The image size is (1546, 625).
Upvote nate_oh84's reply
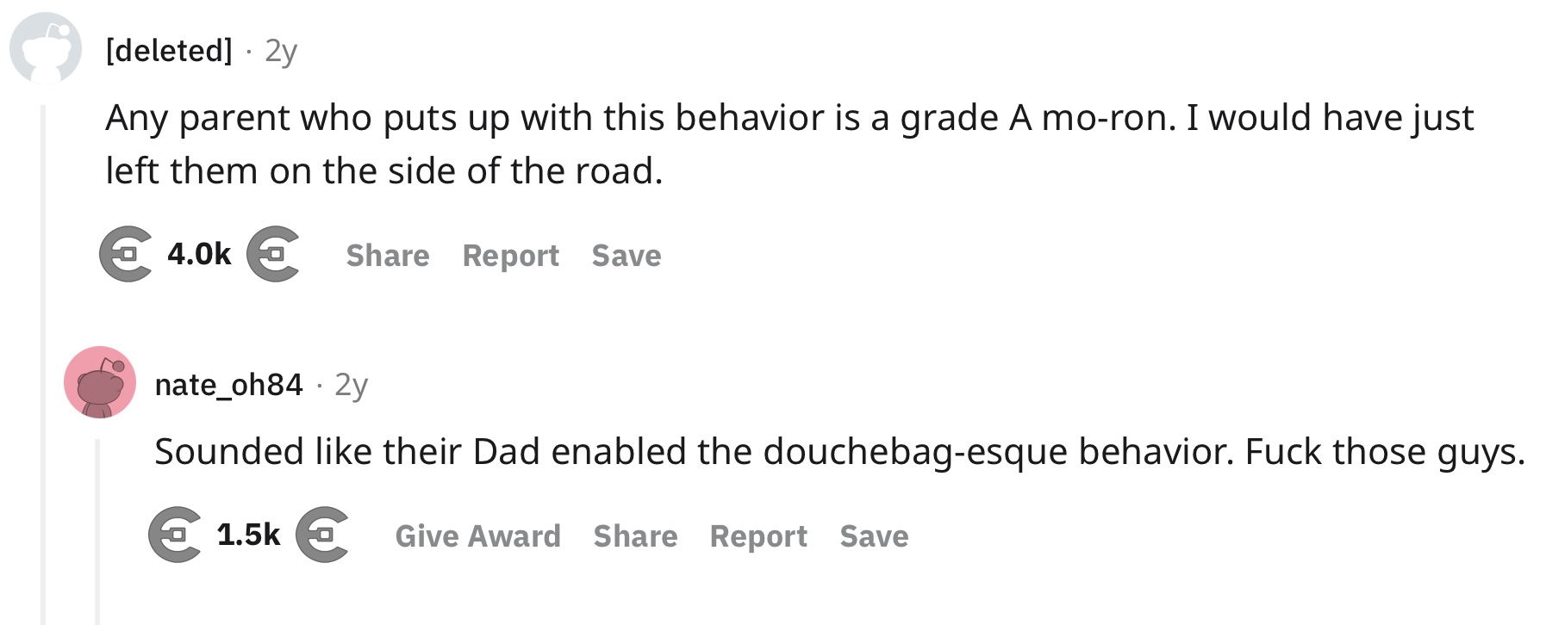point(175,535)
